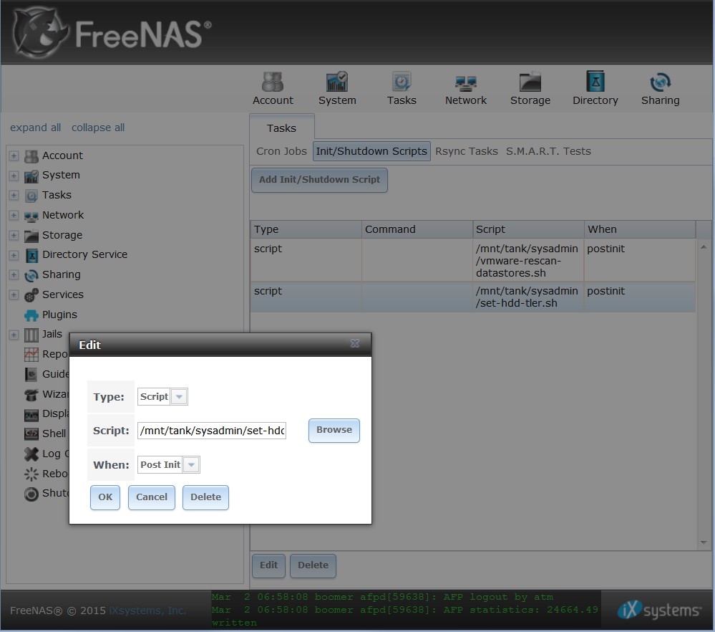
Task: Click Tasks icon in sidebar tree
Action: pos(31,196)
